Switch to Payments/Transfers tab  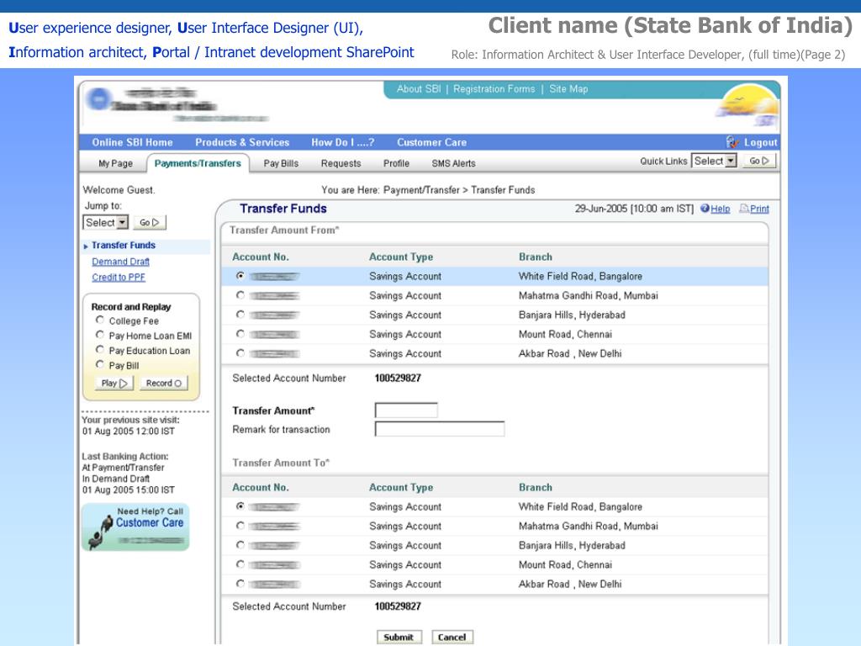click(198, 163)
